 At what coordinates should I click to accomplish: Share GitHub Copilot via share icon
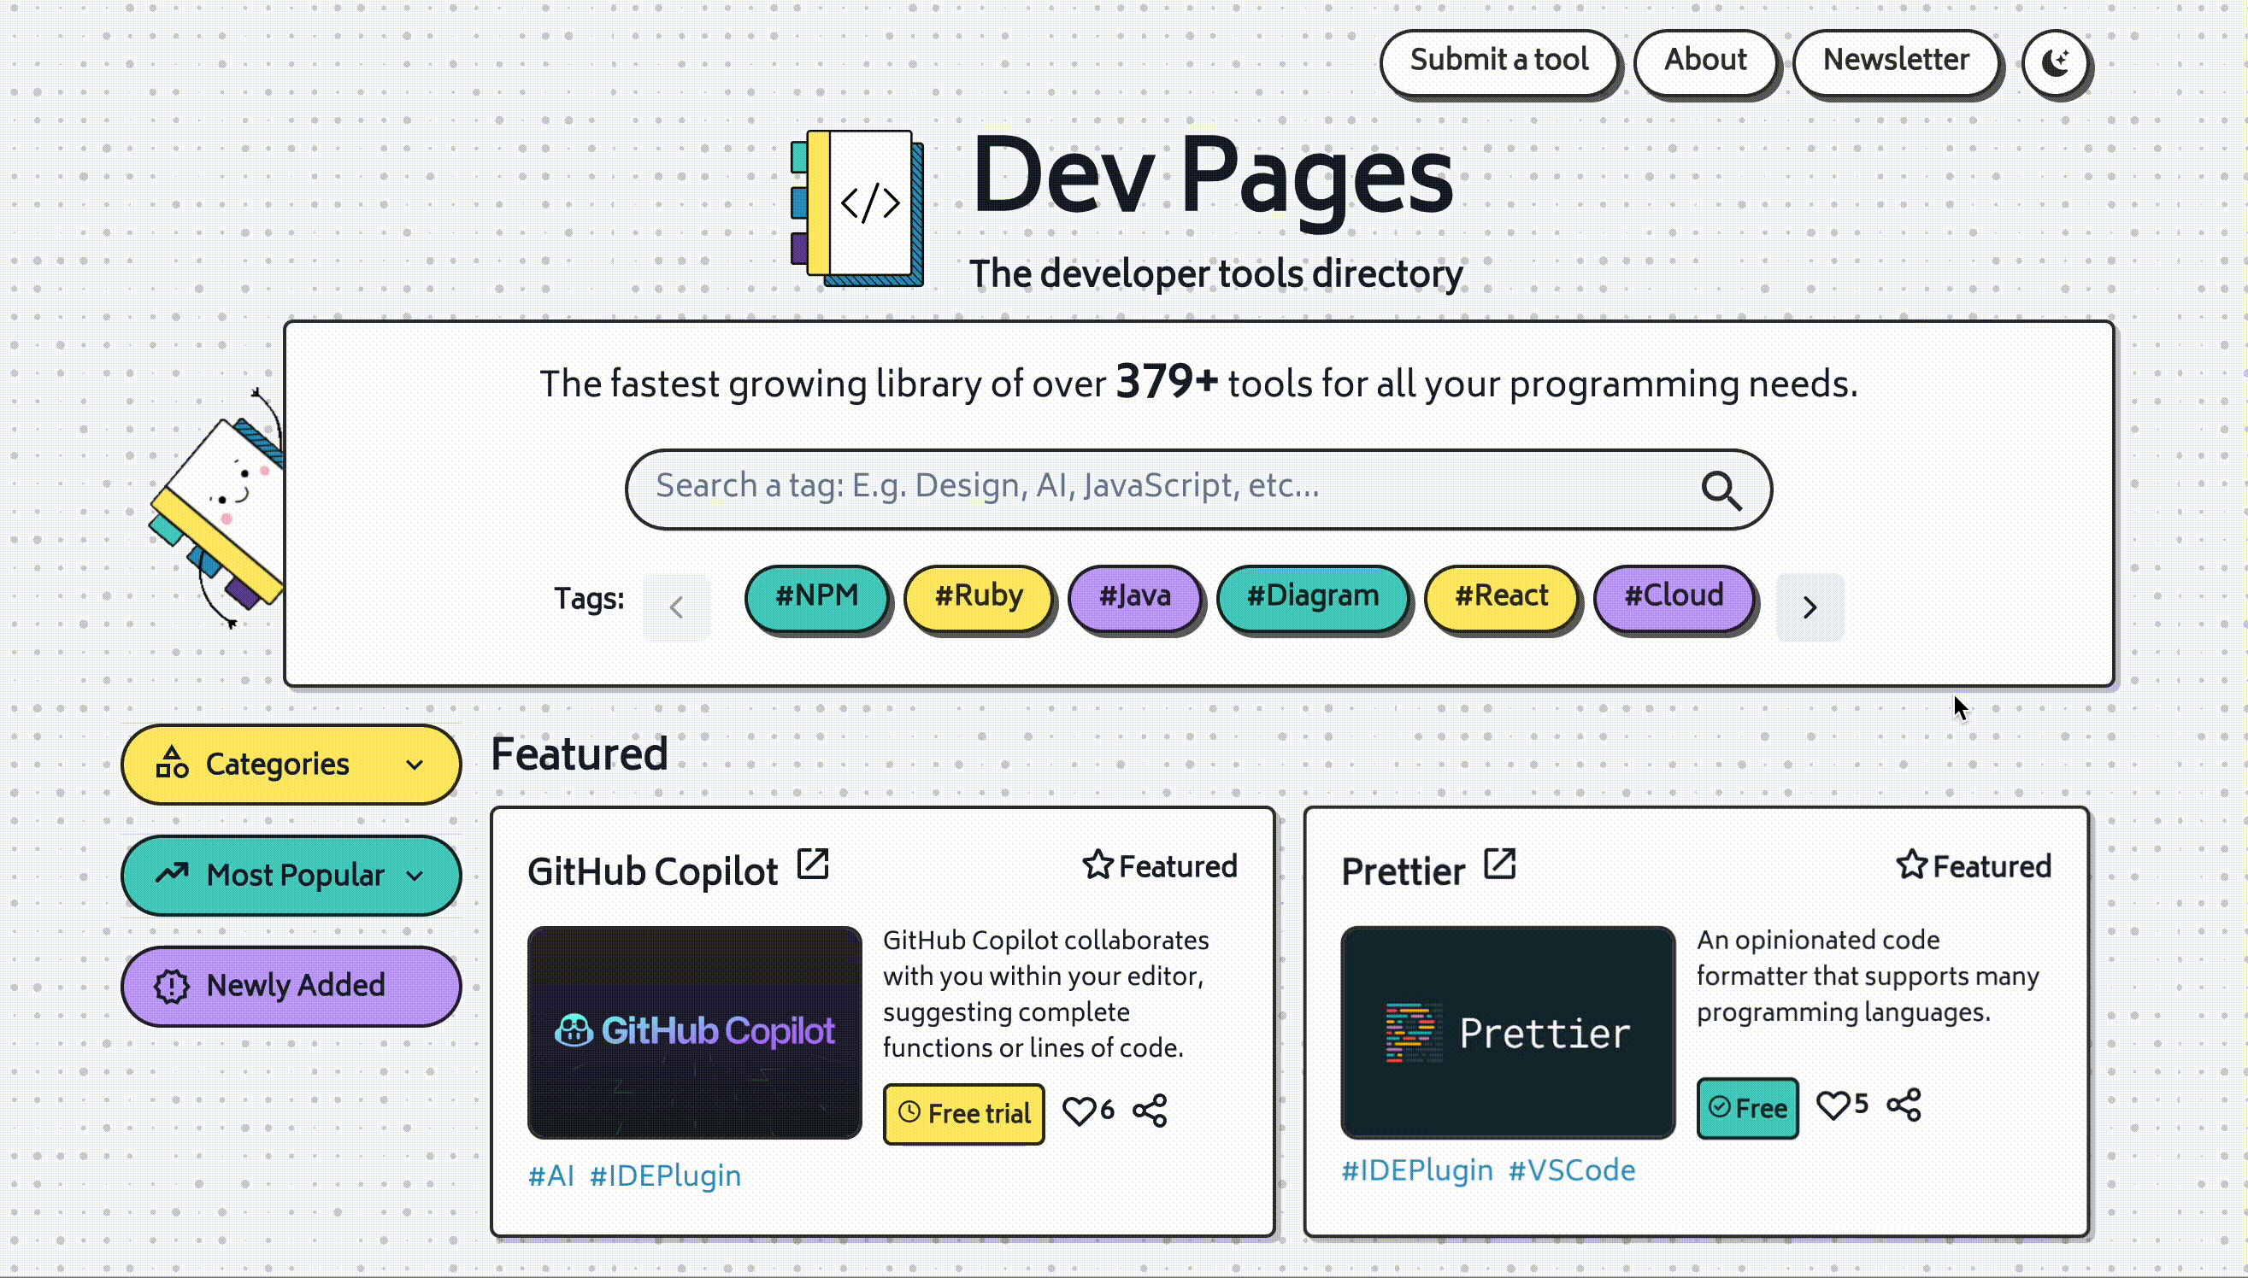[1150, 1111]
